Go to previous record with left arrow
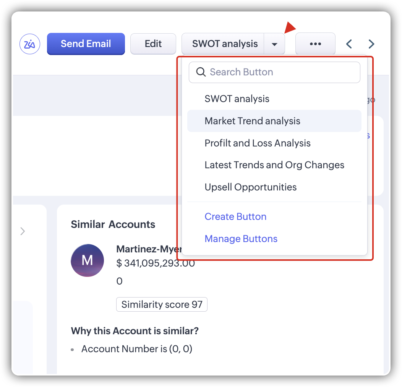This screenshot has width=402, height=387. 349,44
